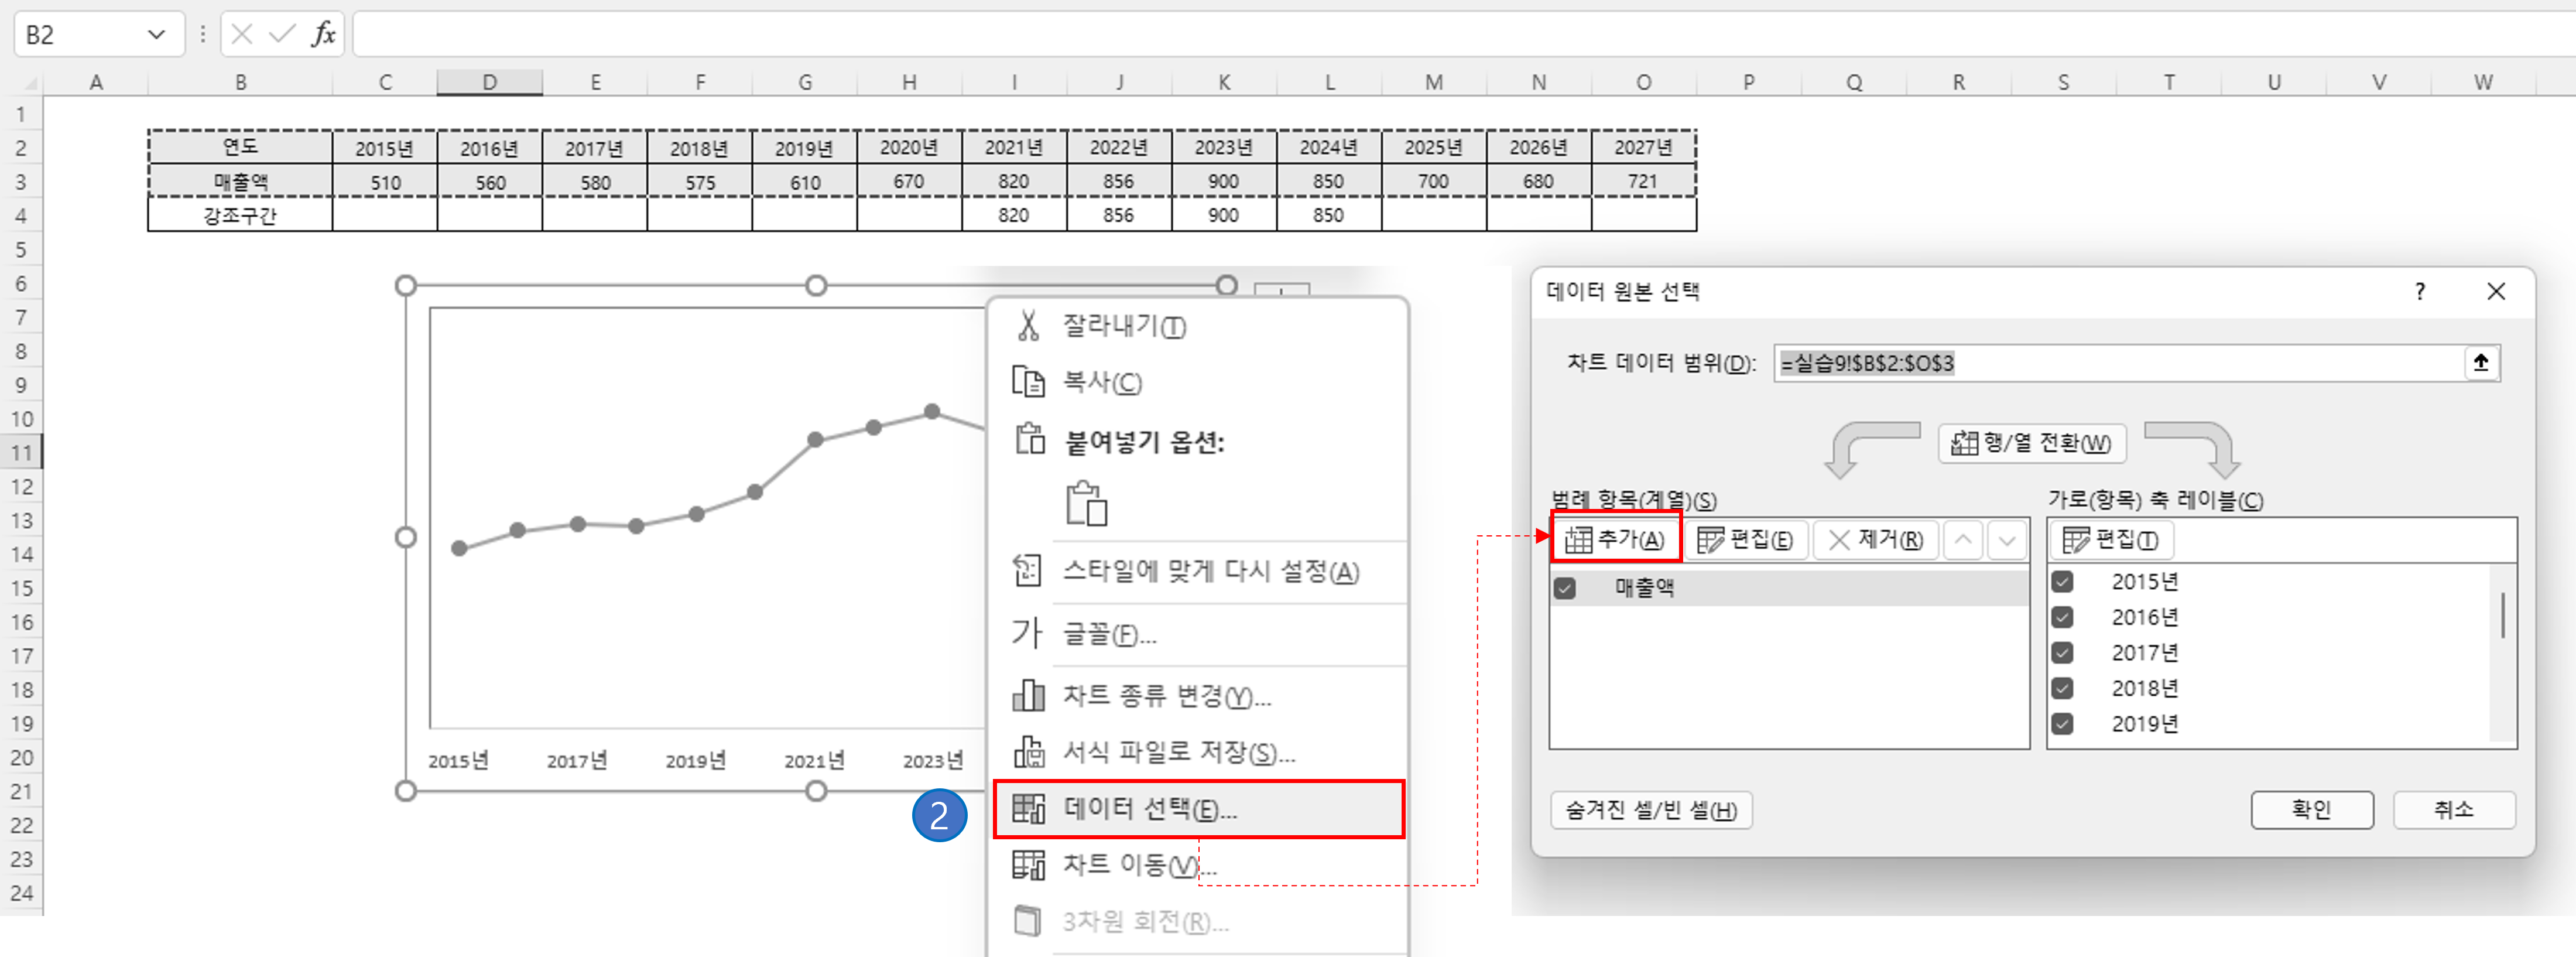This screenshot has width=2576, height=957.
Task: Click the range collapse arrow icon
Action: point(2481,363)
